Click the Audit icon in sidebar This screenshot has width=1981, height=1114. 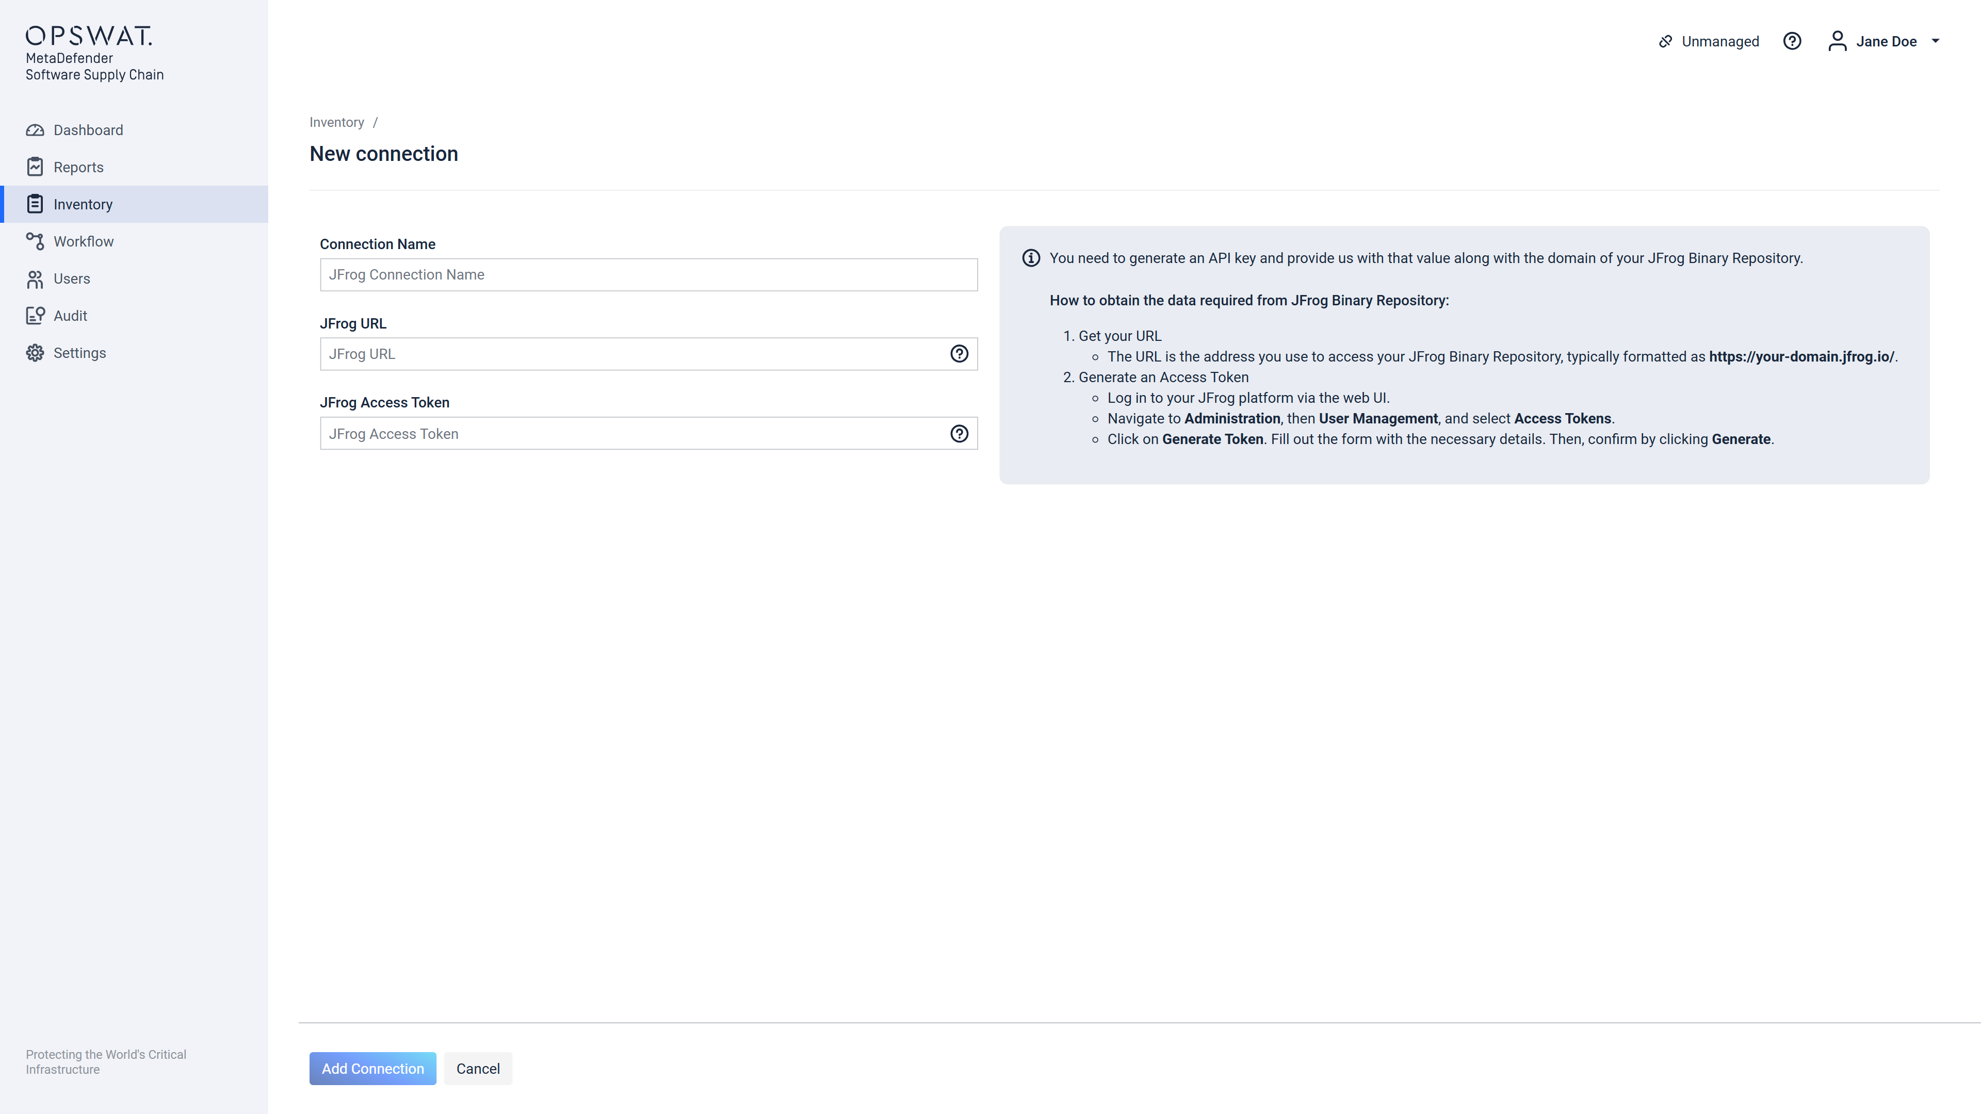tap(35, 315)
